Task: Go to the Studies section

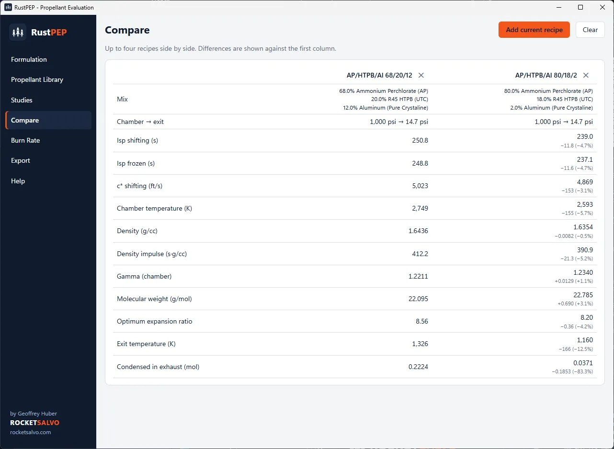Action: click(48, 100)
